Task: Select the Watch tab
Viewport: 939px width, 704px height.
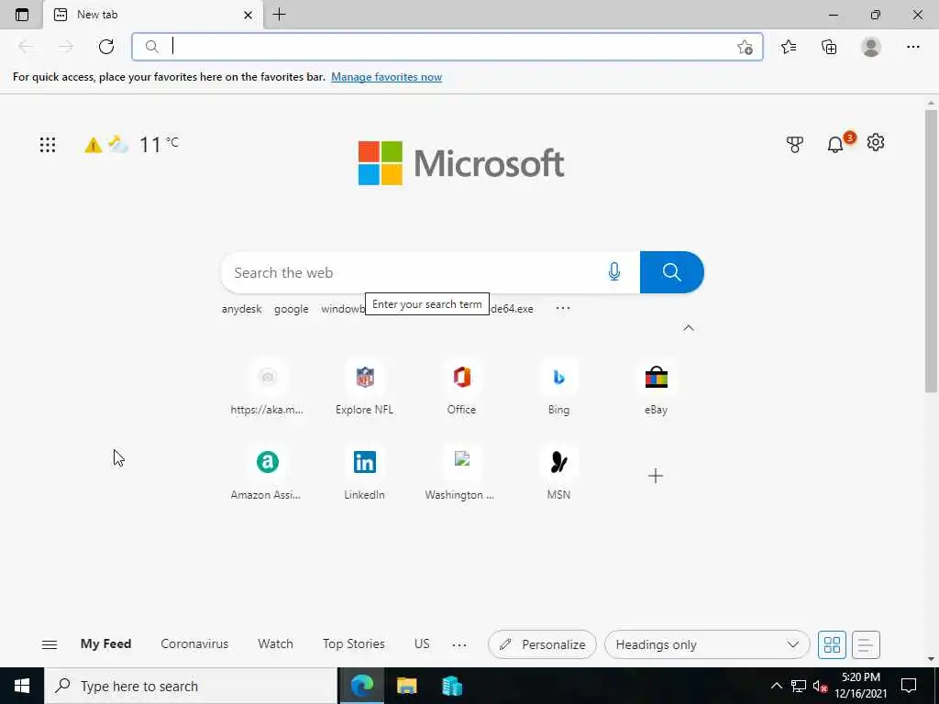Action: (275, 644)
